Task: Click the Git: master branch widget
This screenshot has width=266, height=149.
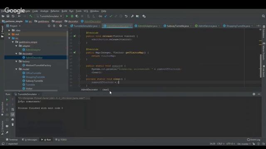Action: pyautogui.click(x=244, y=144)
